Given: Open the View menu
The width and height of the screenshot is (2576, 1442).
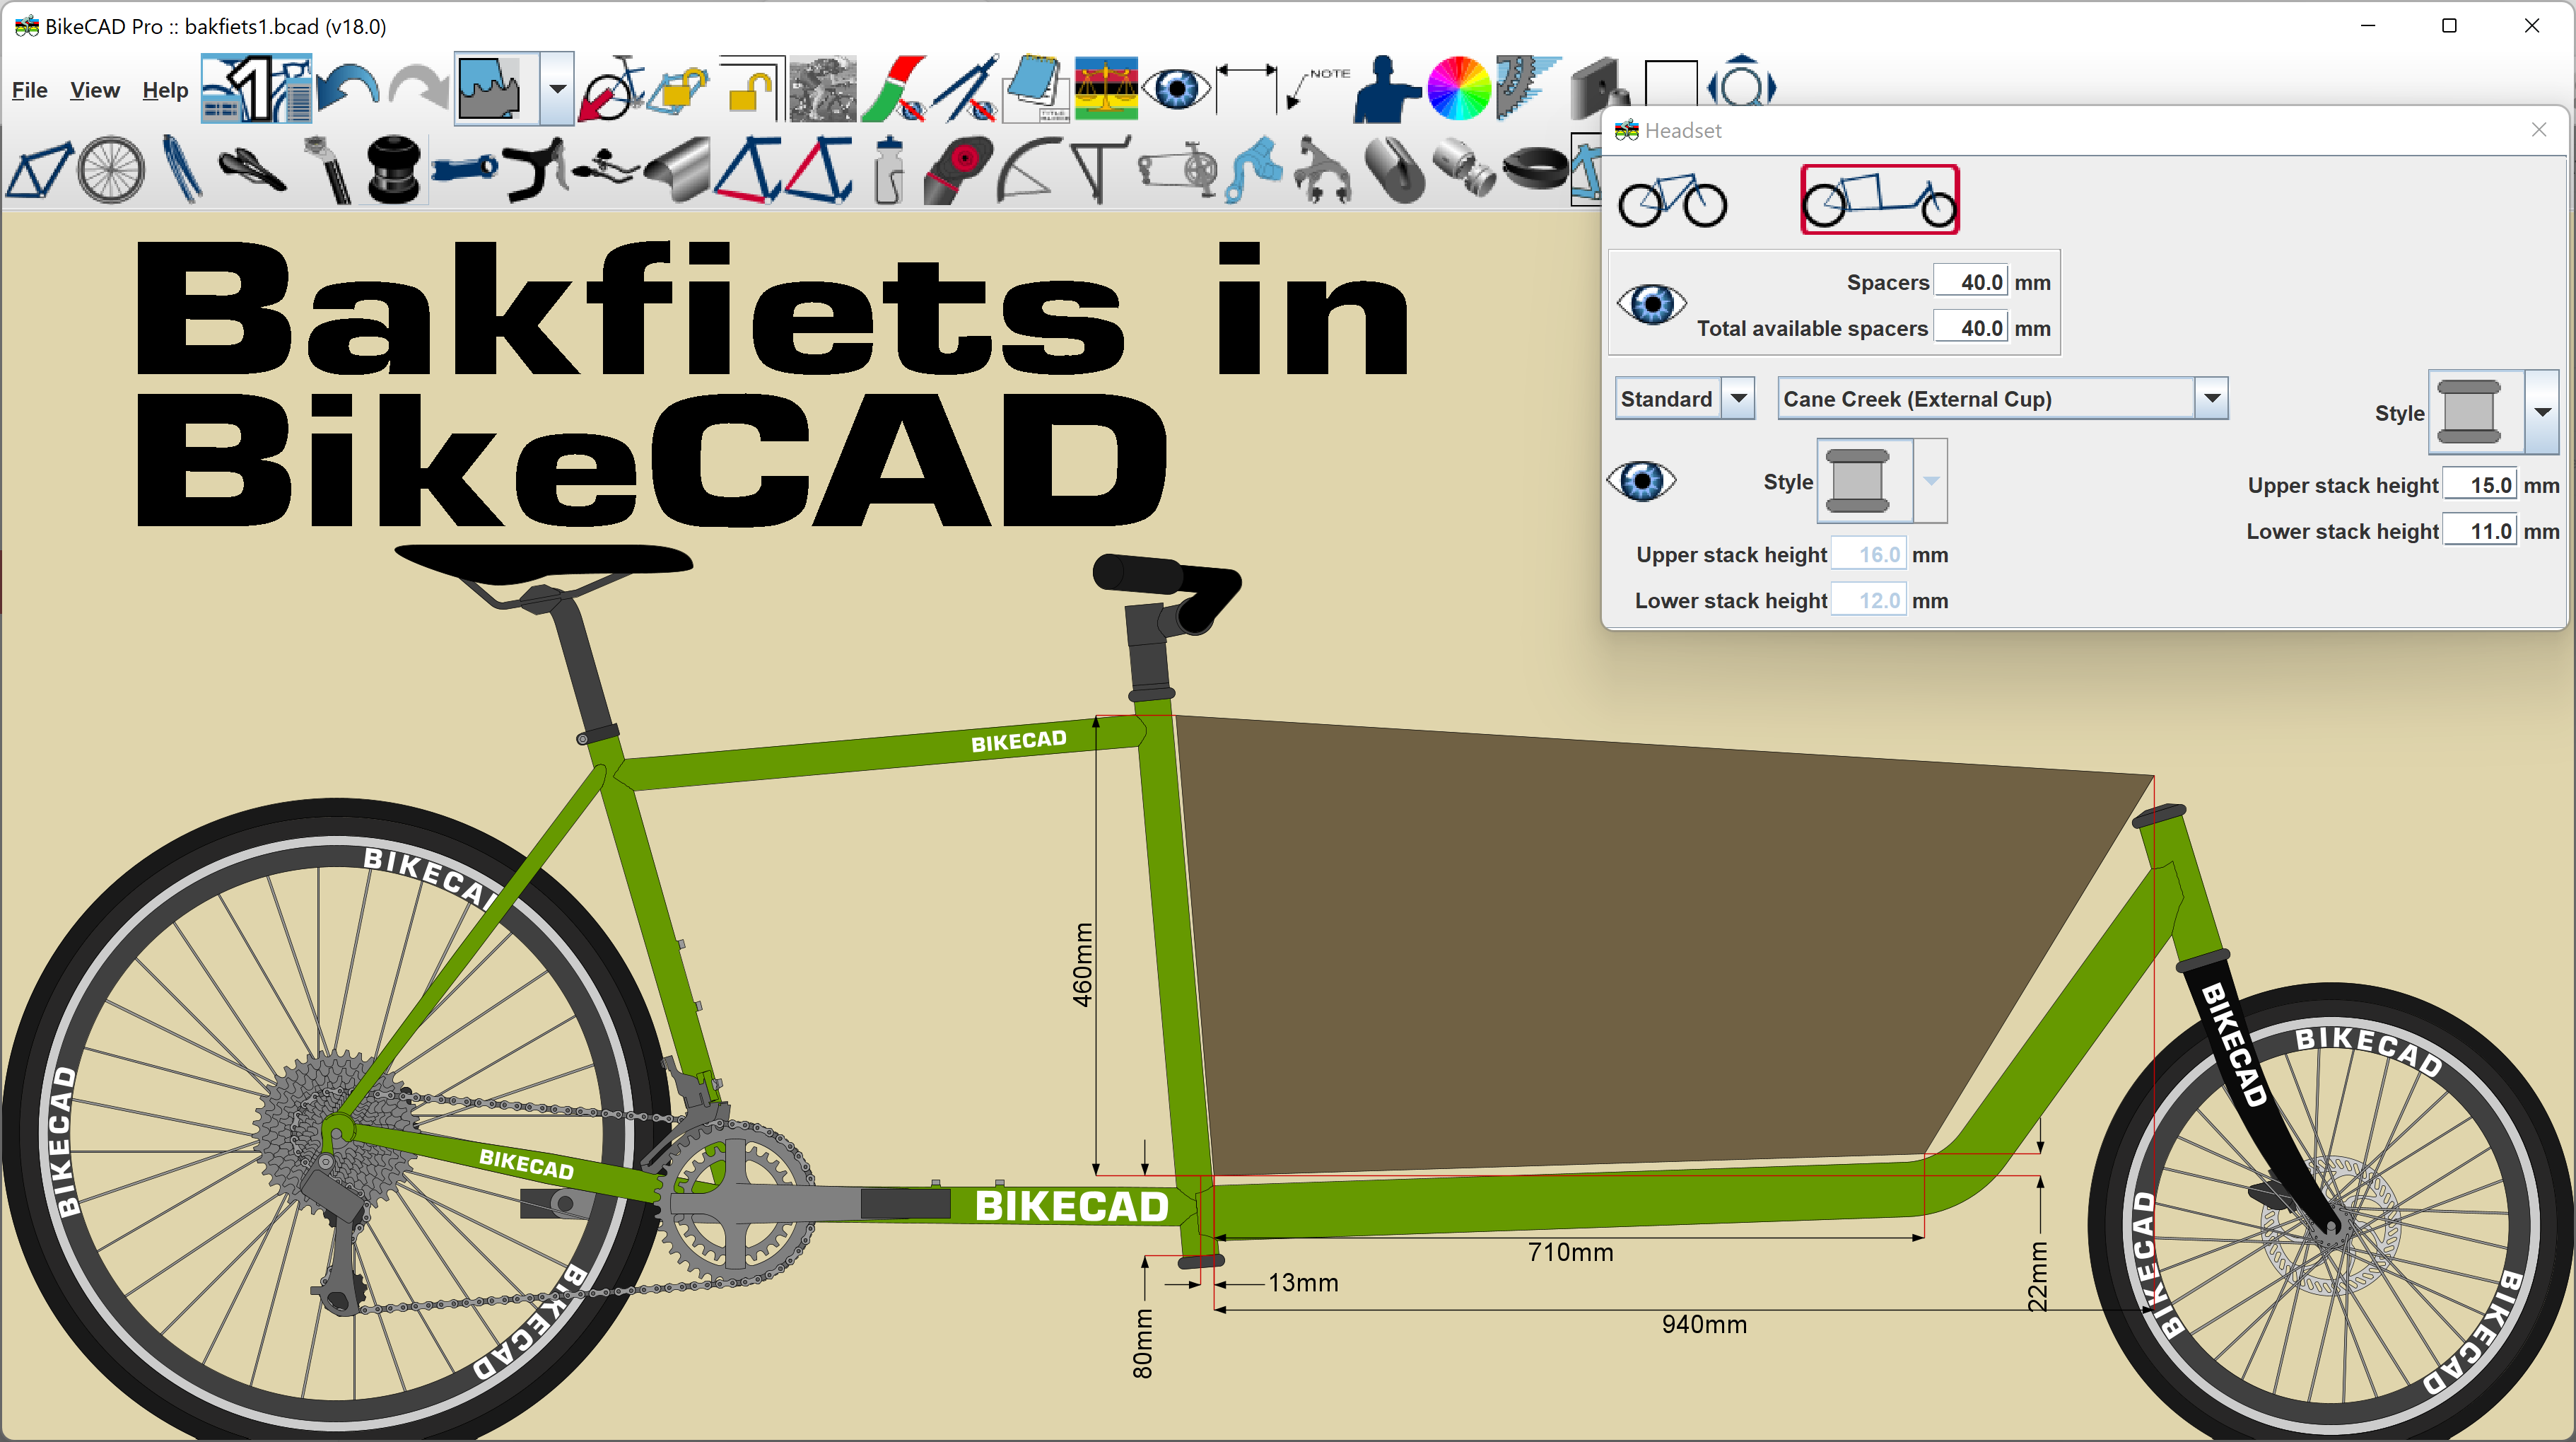Looking at the screenshot, I should (x=95, y=90).
